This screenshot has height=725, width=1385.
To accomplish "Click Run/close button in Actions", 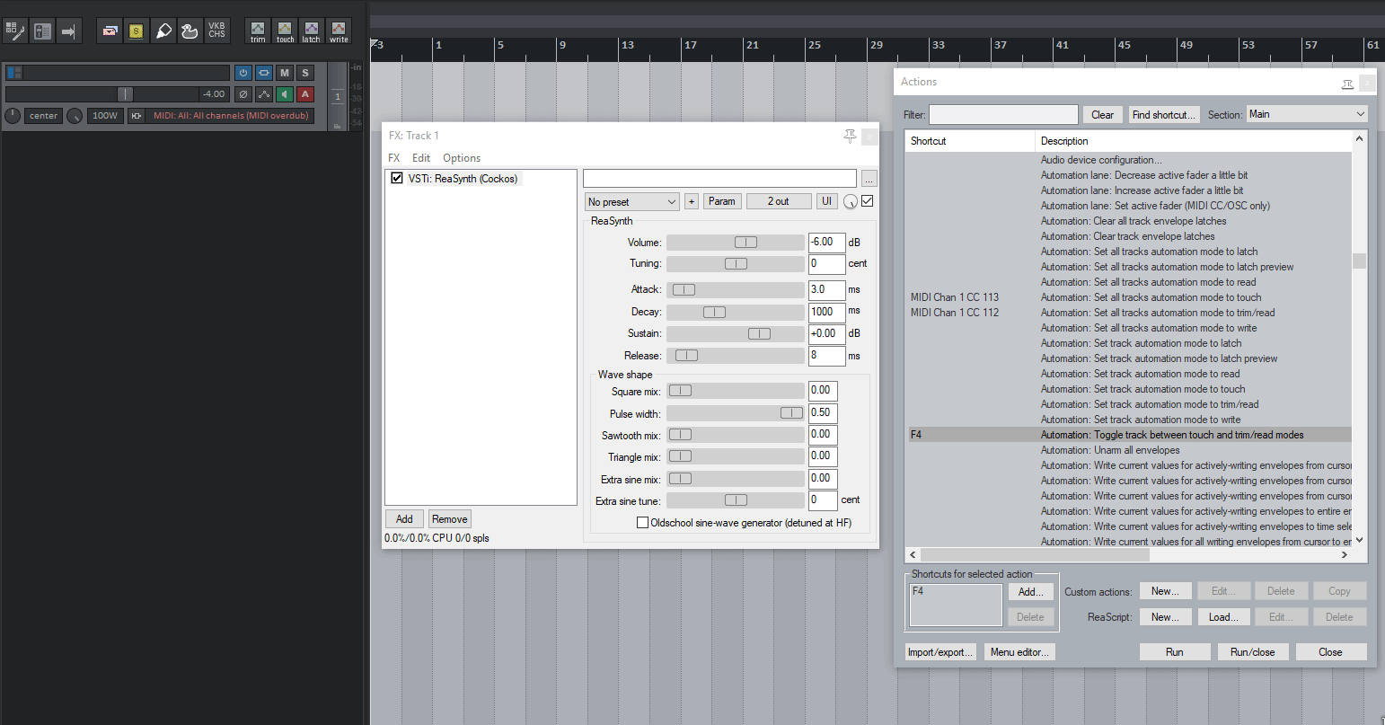I will (1253, 652).
